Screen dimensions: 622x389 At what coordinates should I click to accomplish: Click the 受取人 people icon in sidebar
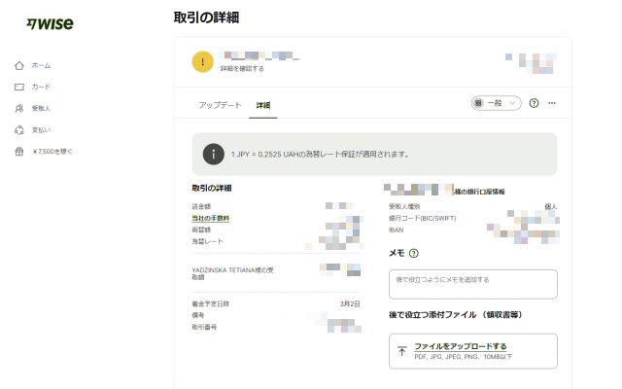tap(18, 108)
